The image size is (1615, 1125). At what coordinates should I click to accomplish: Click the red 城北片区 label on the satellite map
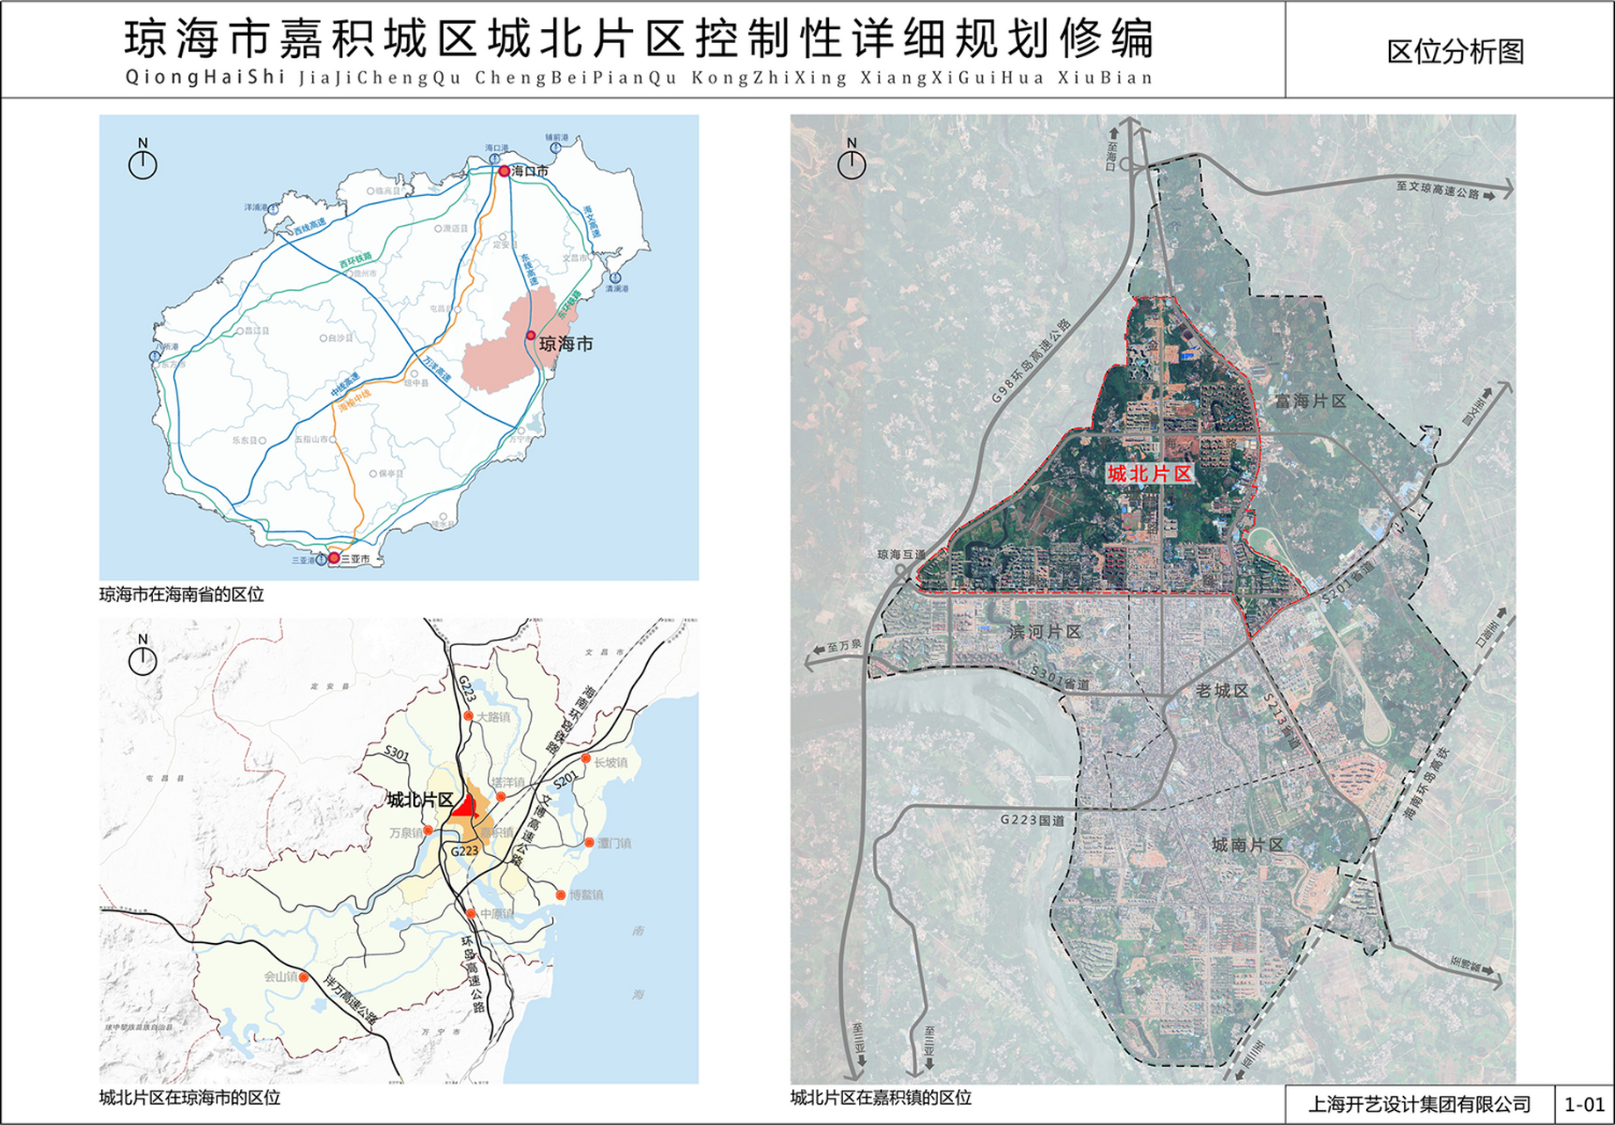point(1149,474)
